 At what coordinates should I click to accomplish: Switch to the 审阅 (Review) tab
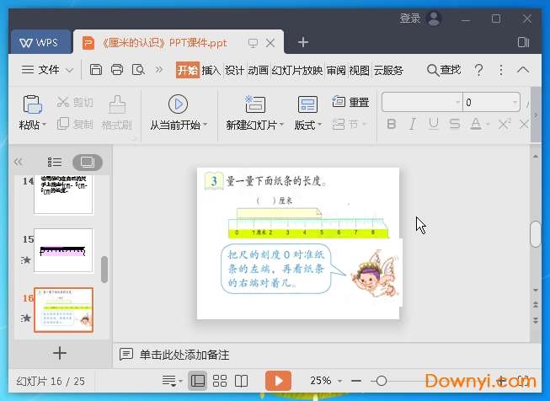336,70
